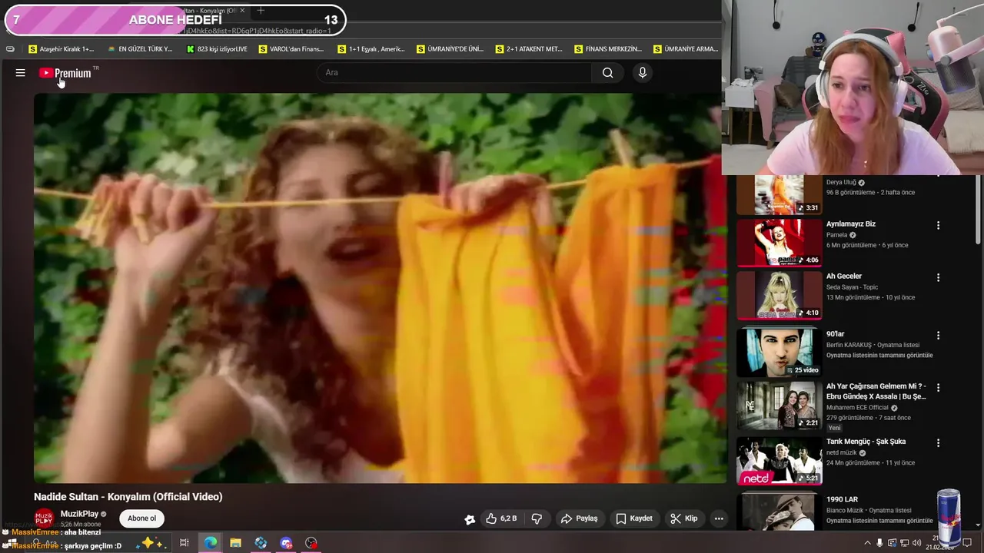Open 823 kişi izliyor LIVE bookmark
The width and height of the screenshot is (984, 553).
point(217,49)
